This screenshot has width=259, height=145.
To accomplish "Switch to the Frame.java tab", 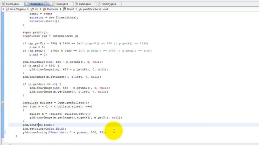I will click(x=12, y=4).
